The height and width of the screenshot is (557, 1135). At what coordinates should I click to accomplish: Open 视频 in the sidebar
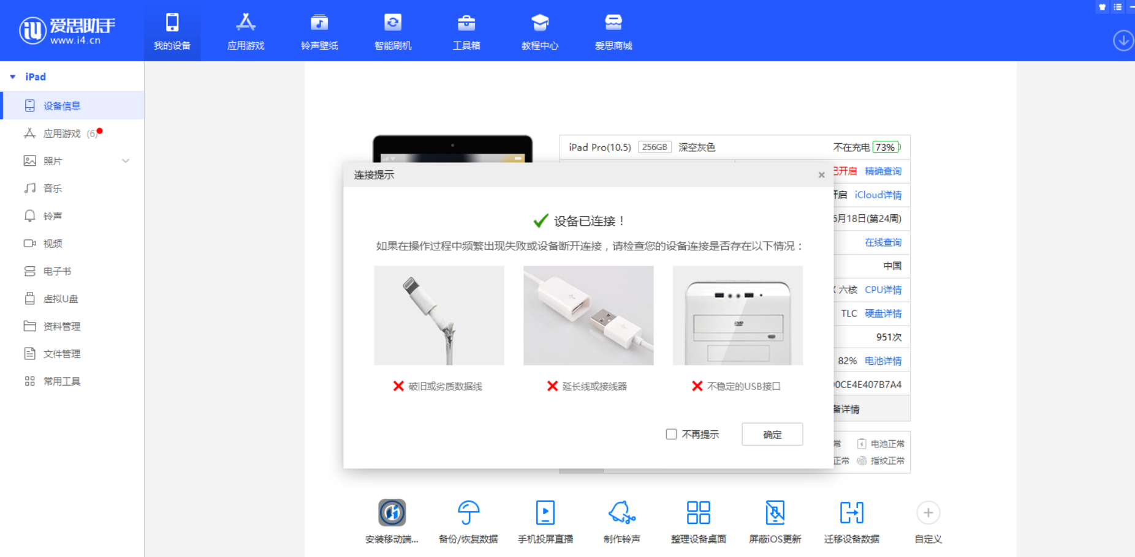(72, 244)
